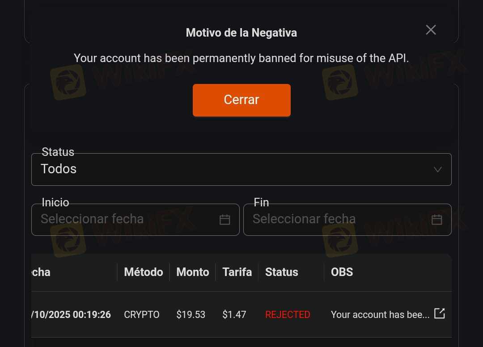The image size is (483, 347).
Task: Open the Inicio calendar picker icon
Action: click(x=225, y=219)
